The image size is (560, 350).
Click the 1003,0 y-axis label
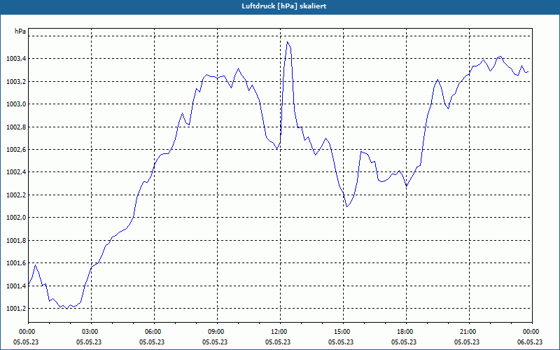pos(16,104)
